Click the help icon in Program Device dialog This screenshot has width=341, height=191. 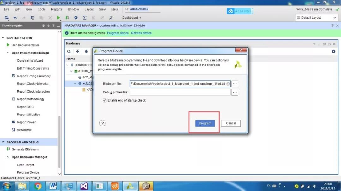click(102, 123)
